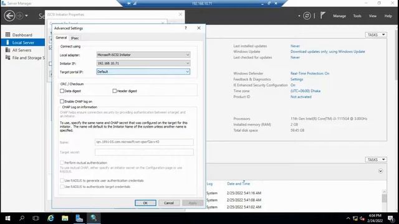Click the Last installed updates Never link
Image resolution: width=399 pixels, height=224 pixels.
tap(295, 46)
